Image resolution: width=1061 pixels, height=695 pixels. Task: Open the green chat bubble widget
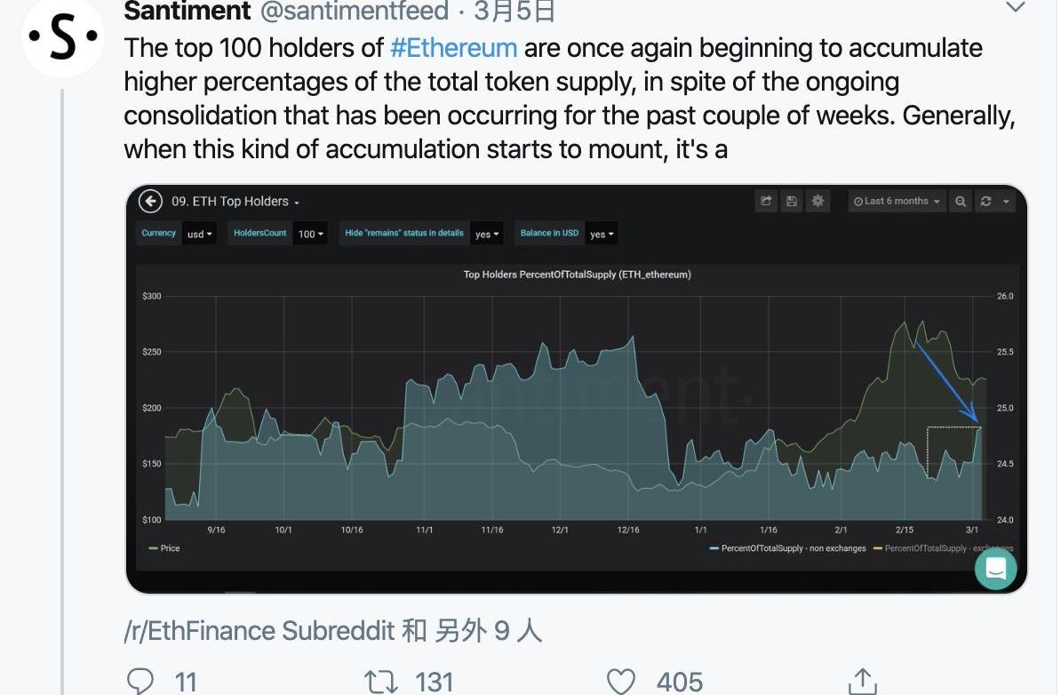point(995,569)
